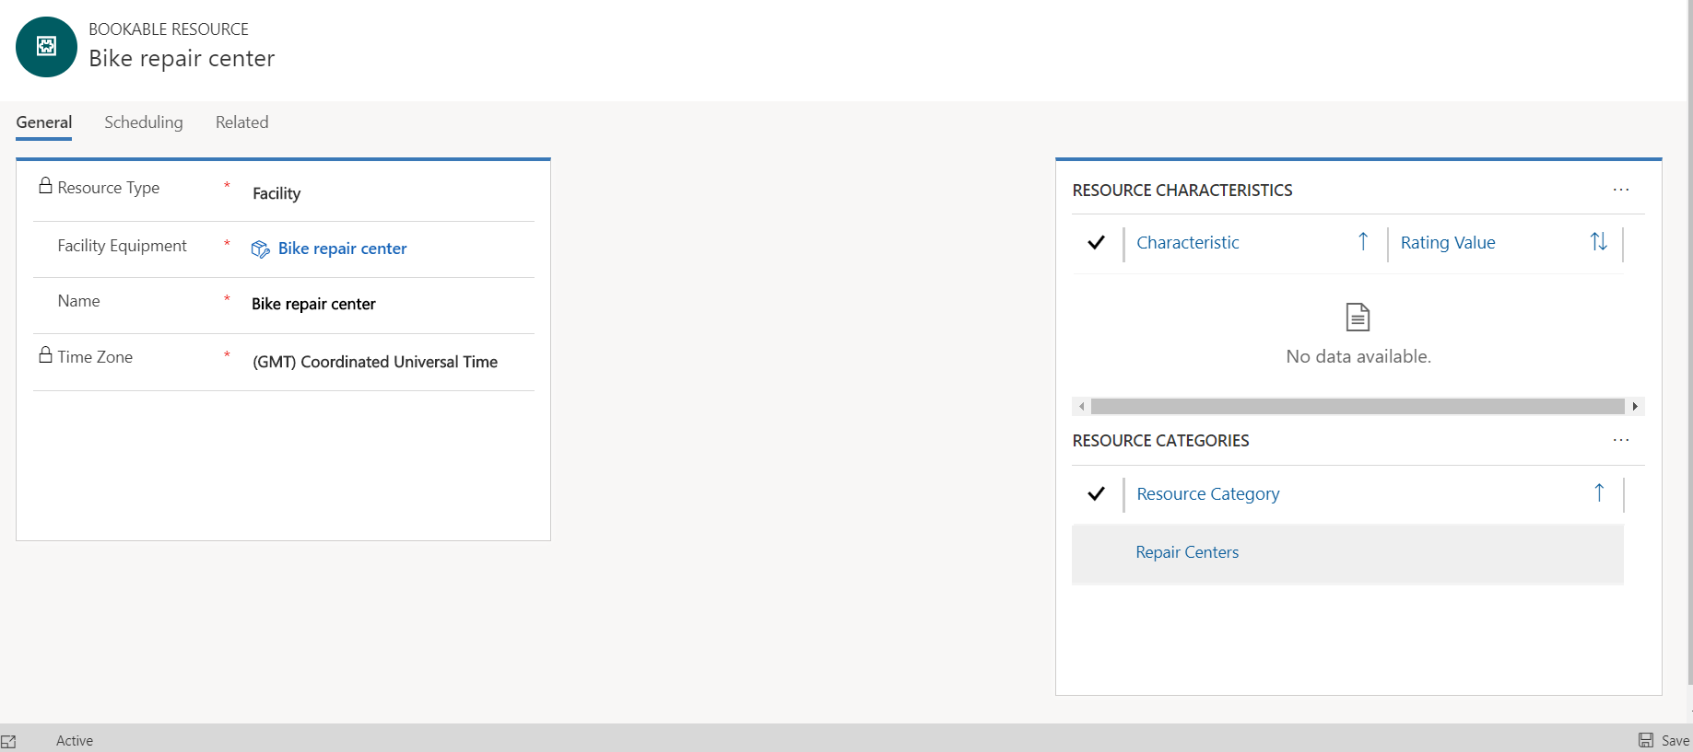Open the Repair Centers category record

coord(1186,552)
